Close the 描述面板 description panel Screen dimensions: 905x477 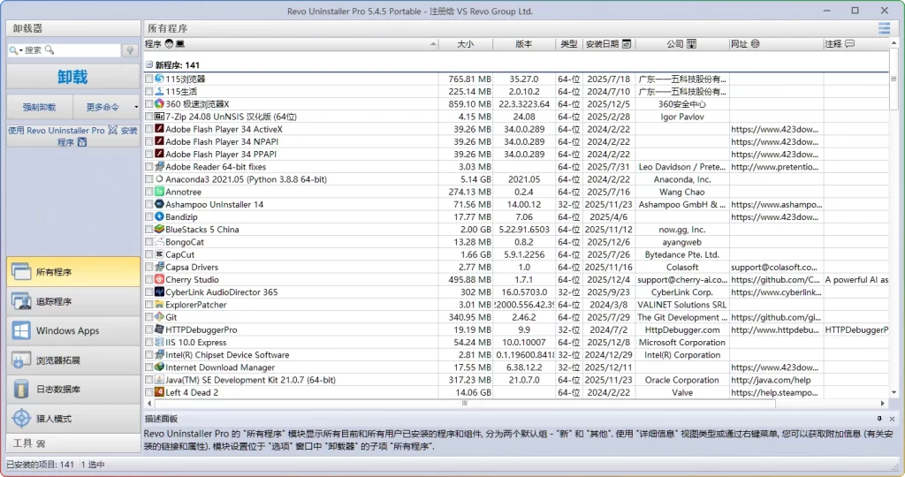(892, 419)
